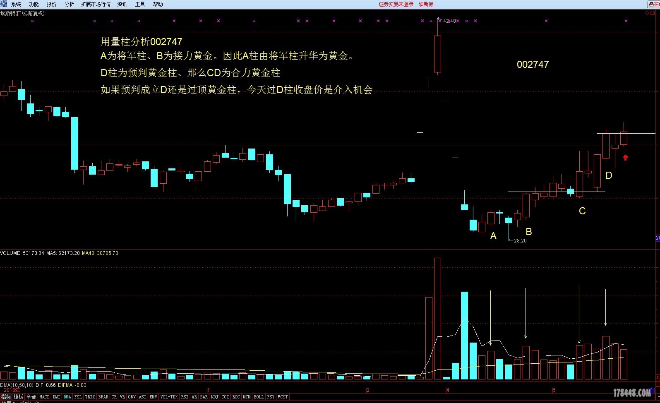This screenshot has width=660, height=403.
Task: Switch to the SAR indicator tab
Action: tap(204, 397)
